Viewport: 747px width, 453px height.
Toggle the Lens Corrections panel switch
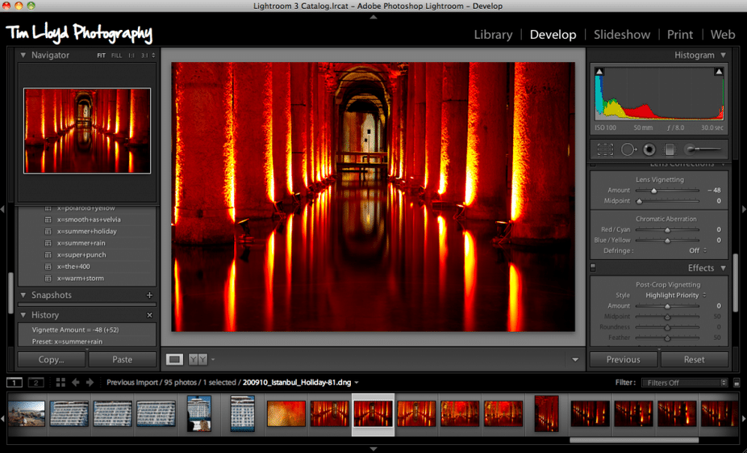click(593, 165)
